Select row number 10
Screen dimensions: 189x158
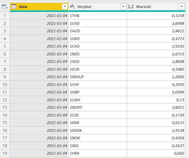pos(5,85)
